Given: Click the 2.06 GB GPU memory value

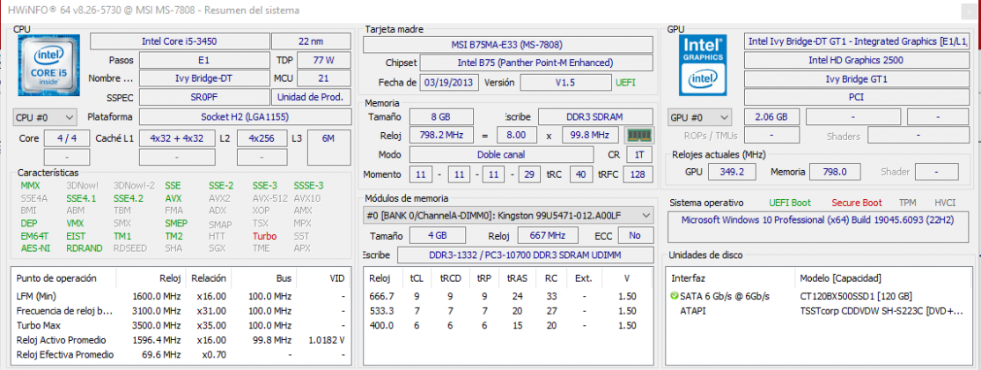Looking at the screenshot, I should coord(771,117).
